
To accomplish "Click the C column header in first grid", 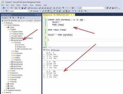I will click(x=54, y=52).
